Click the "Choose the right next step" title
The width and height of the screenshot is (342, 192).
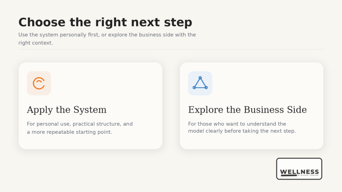[105, 22]
